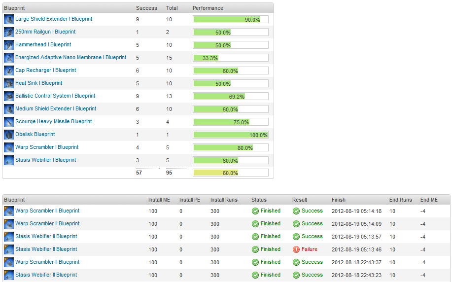Click the Scourge Heavy Missile blueprint icon
Viewport: 452px width, 282px height.
click(x=9, y=122)
